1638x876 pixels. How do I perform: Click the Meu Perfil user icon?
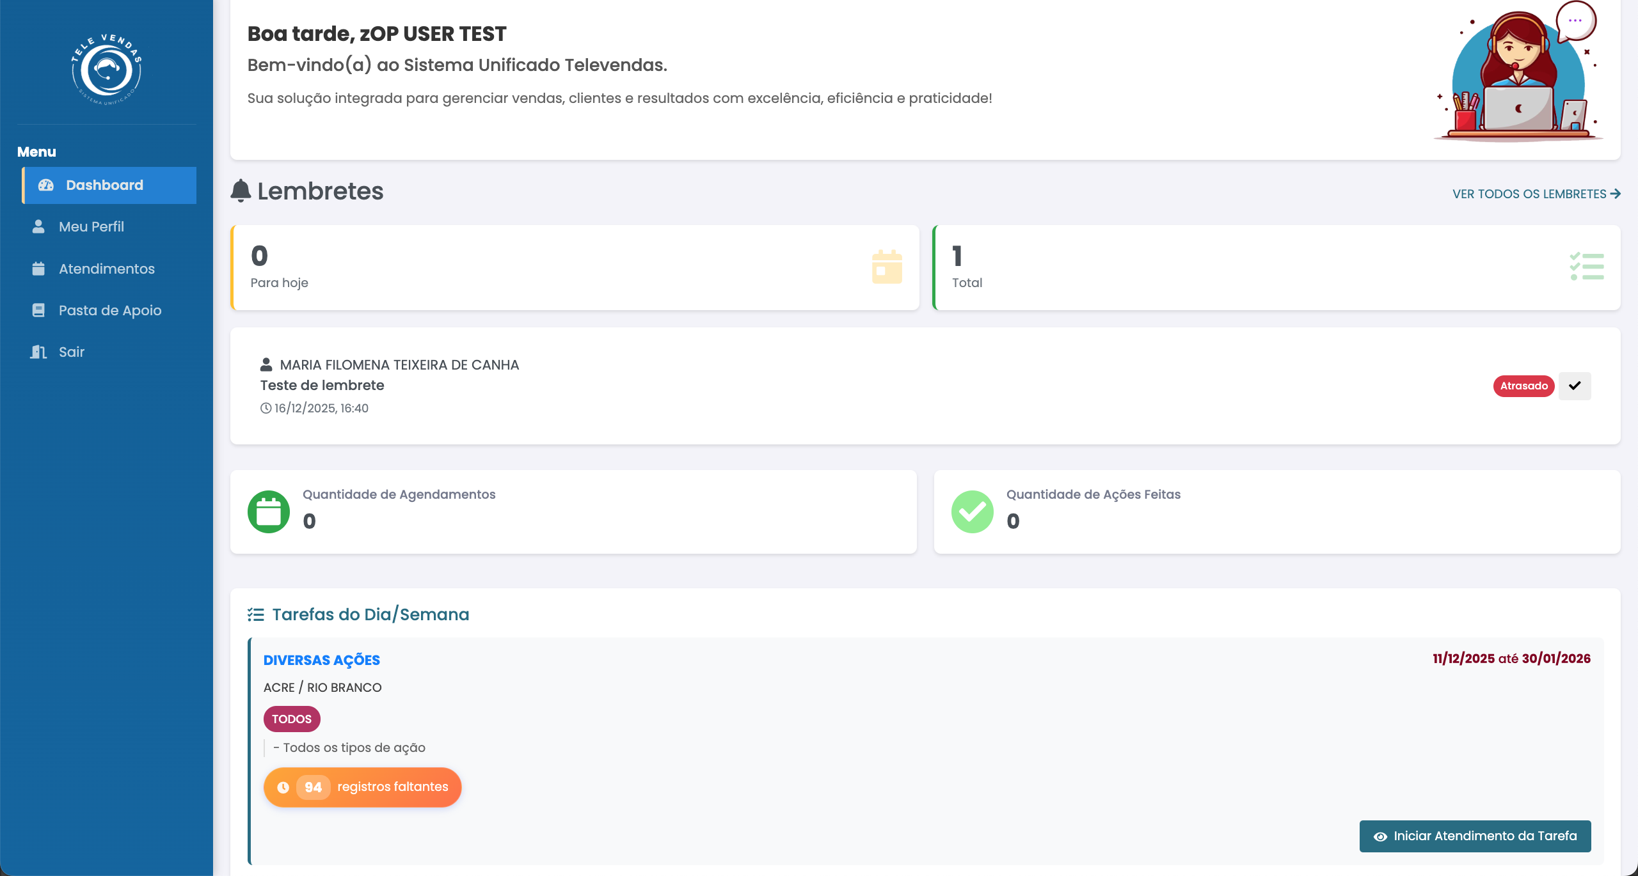(x=38, y=226)
